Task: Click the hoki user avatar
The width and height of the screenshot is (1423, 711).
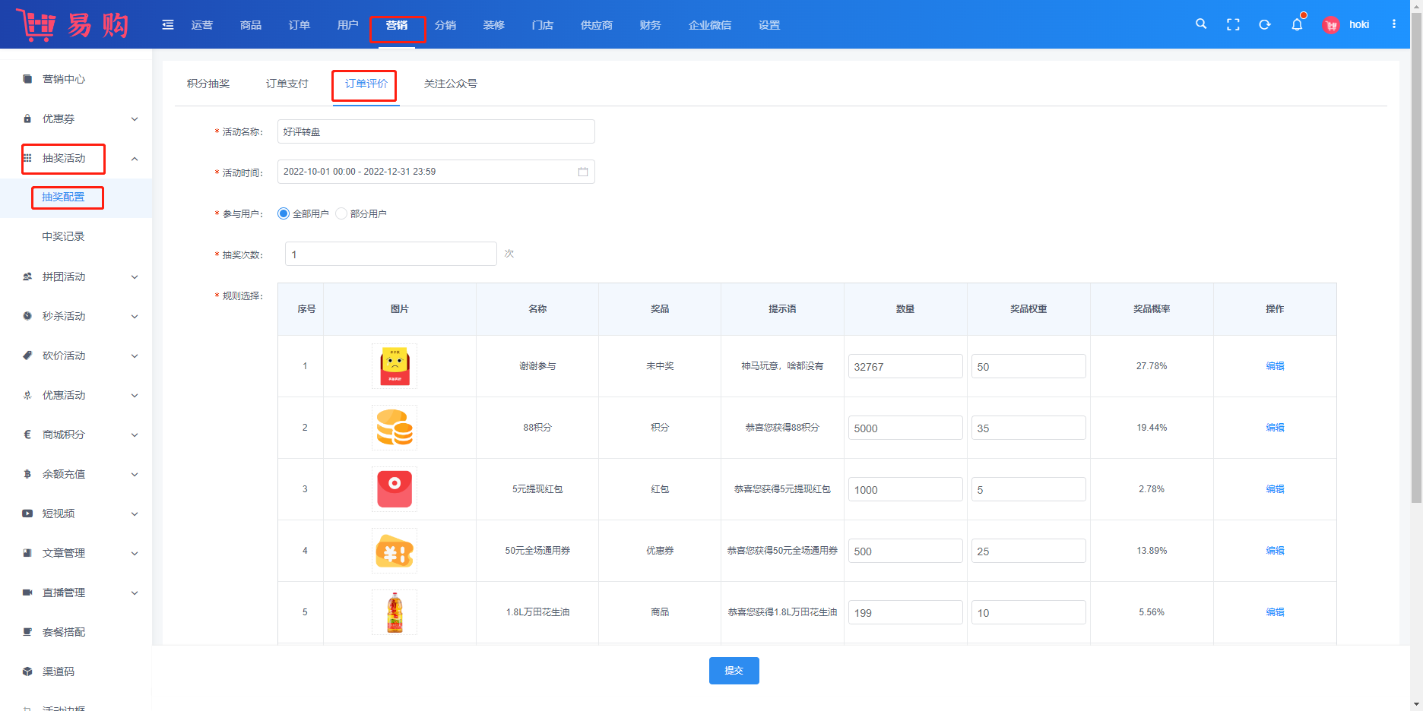Action: coord(1331,25)
